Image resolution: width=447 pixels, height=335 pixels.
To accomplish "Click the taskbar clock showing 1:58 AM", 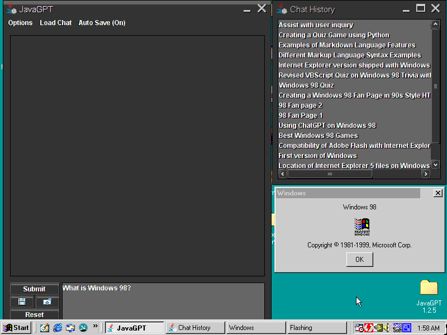I will 429,328.
